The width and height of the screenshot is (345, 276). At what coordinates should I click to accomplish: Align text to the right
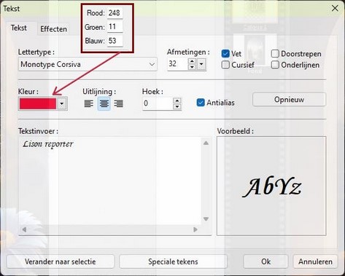pyautogui.click(x=119, y=103)
